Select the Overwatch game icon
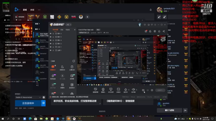The height and width of the screenshot is (121, 216). click(x=81, y=17)
